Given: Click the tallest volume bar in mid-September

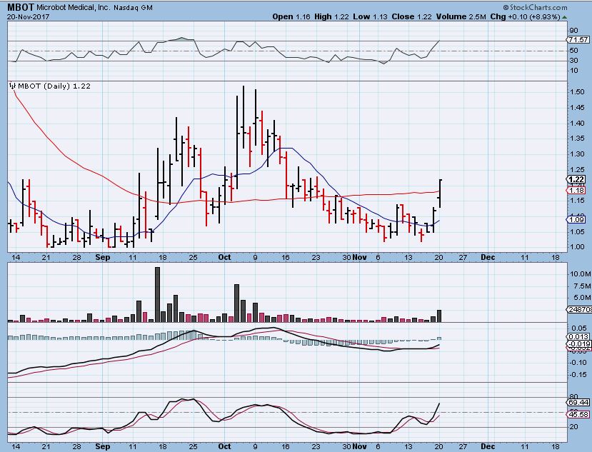Looking at the screenshot, I should pyautogui.click(x=157, y=294).
